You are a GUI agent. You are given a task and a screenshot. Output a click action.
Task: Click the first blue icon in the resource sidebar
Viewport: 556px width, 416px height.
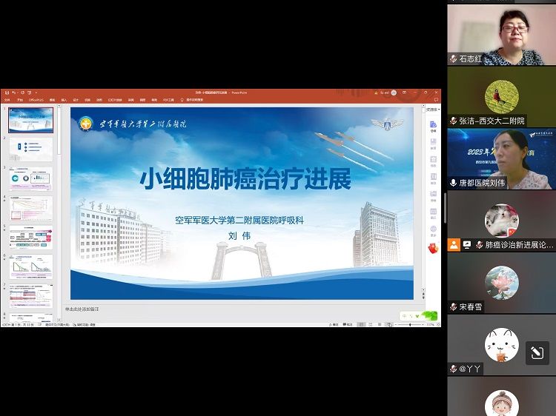[x=433, y=126]
